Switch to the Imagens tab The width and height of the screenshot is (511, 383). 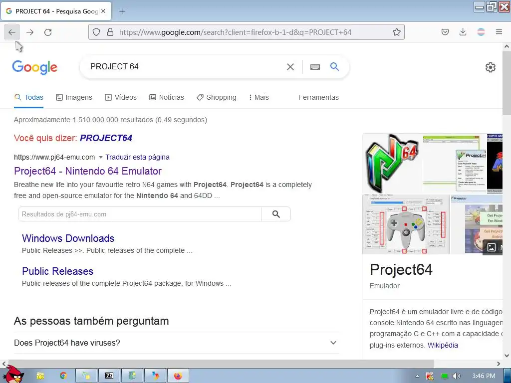point(74,97)
